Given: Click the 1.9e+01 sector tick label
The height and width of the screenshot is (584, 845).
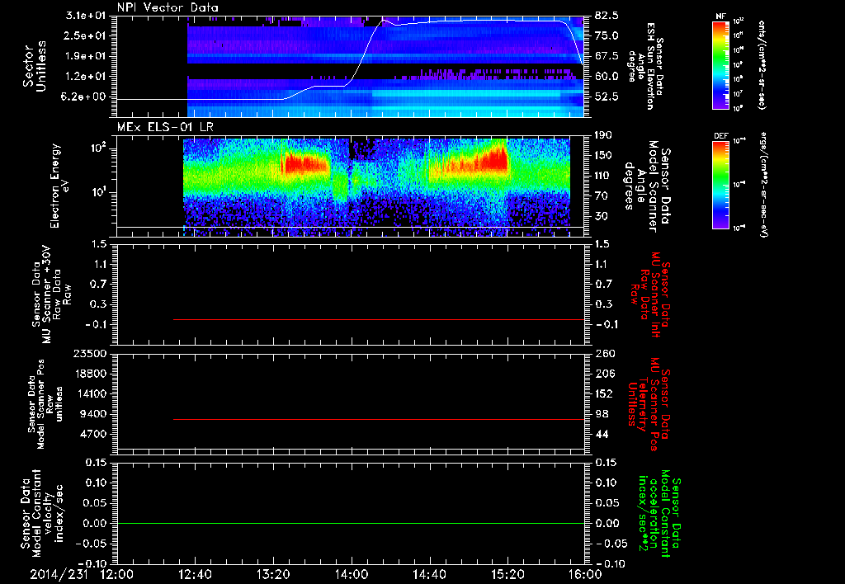Looking at the screenshot, I should pos(86,56).
